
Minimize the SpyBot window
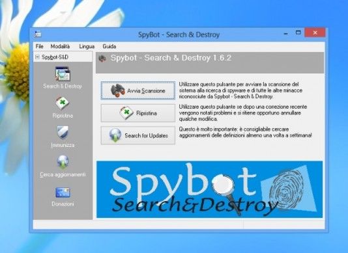(286, 33)
